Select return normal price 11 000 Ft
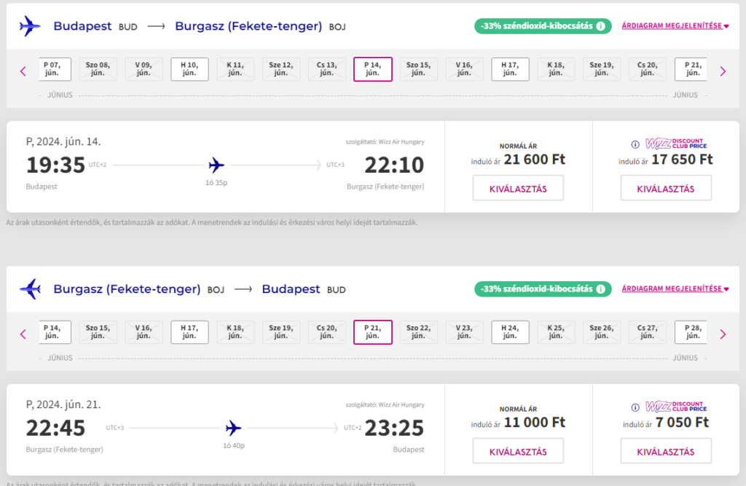This screenshot has width=746, height=486. click(517, 451)
